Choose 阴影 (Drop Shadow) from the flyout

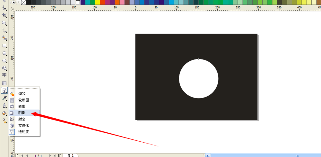(x=24, y=113)
